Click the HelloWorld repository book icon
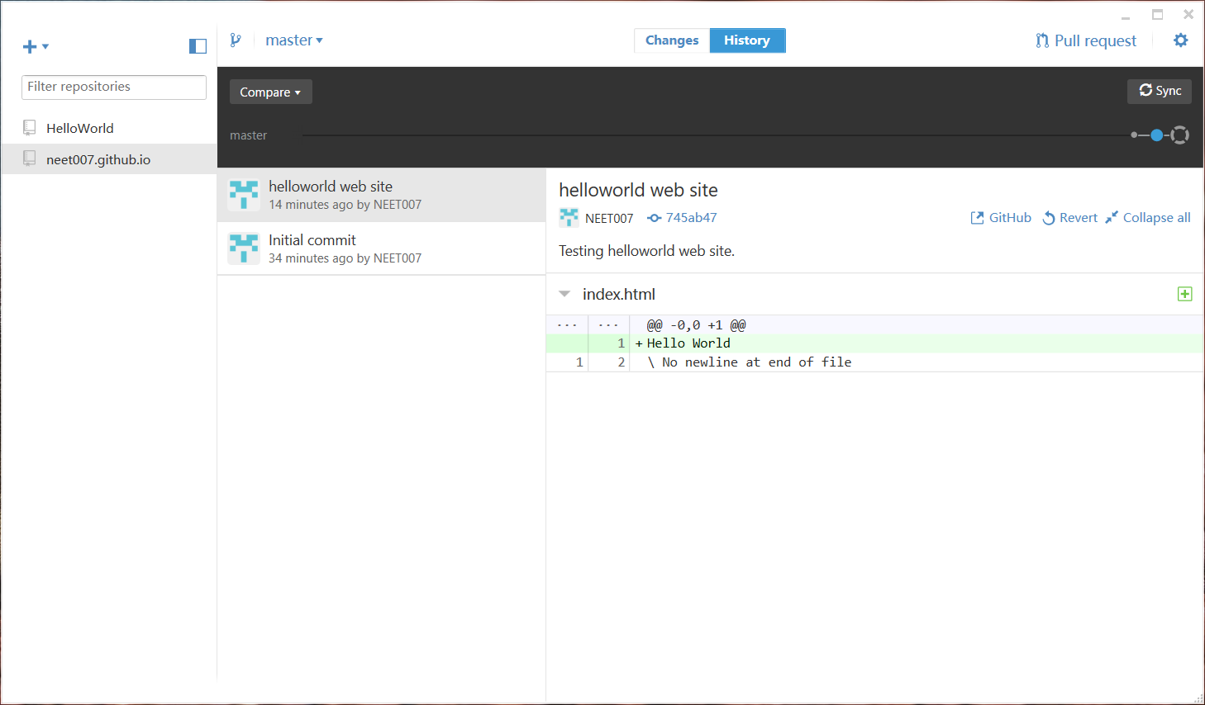Image resolution: width=1205 pixels, height=705 pixels. [x=30, y=128]
